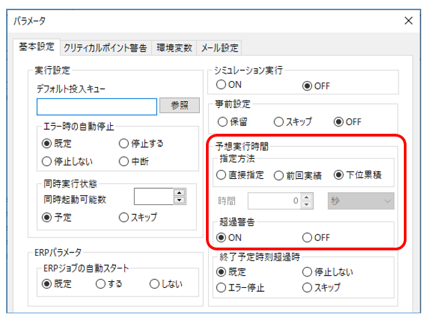Decrease 同時起動可能数 with down arrow
The image size is (430, 322).
(x=179, y=199)
